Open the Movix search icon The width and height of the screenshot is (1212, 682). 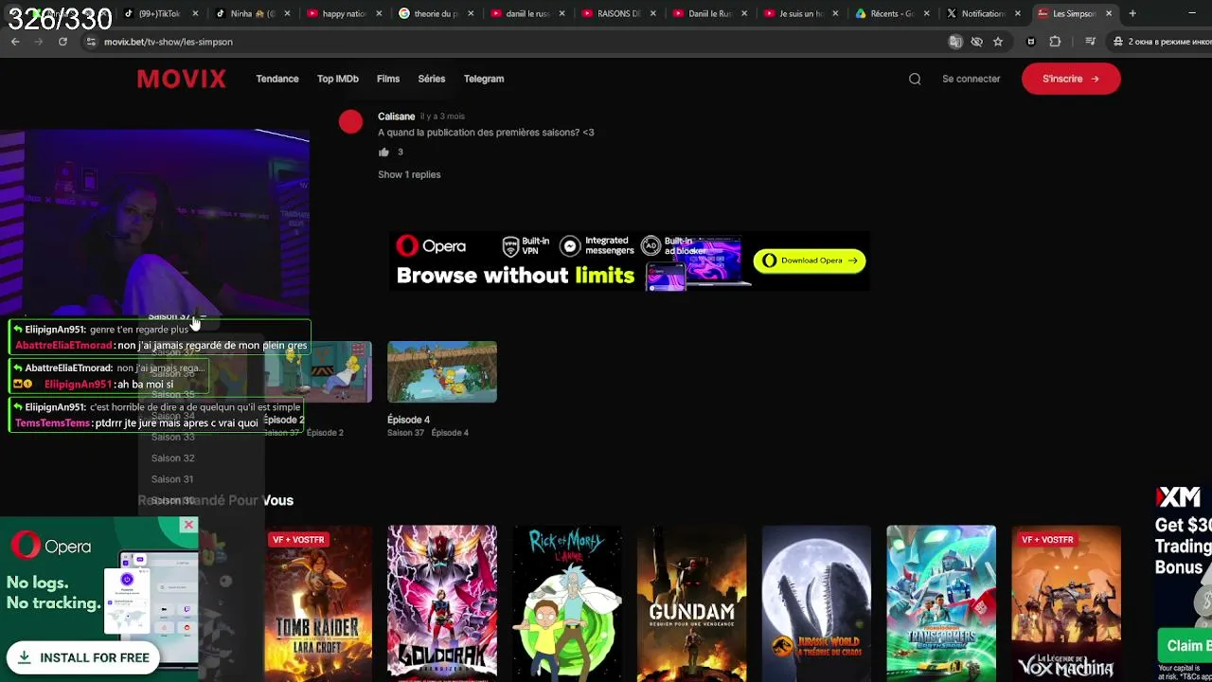pyautogui.click(x=915, y=79)
